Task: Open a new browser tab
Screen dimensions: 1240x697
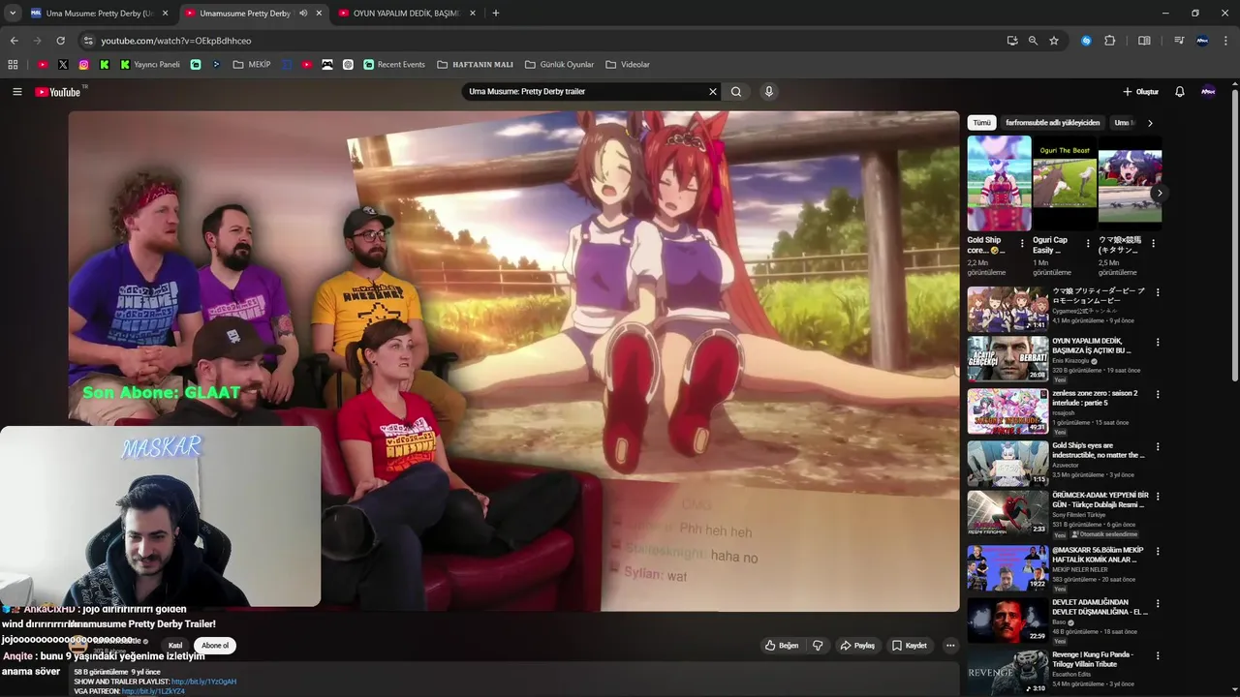Action: pyautogui.click(x=496, y=14)
